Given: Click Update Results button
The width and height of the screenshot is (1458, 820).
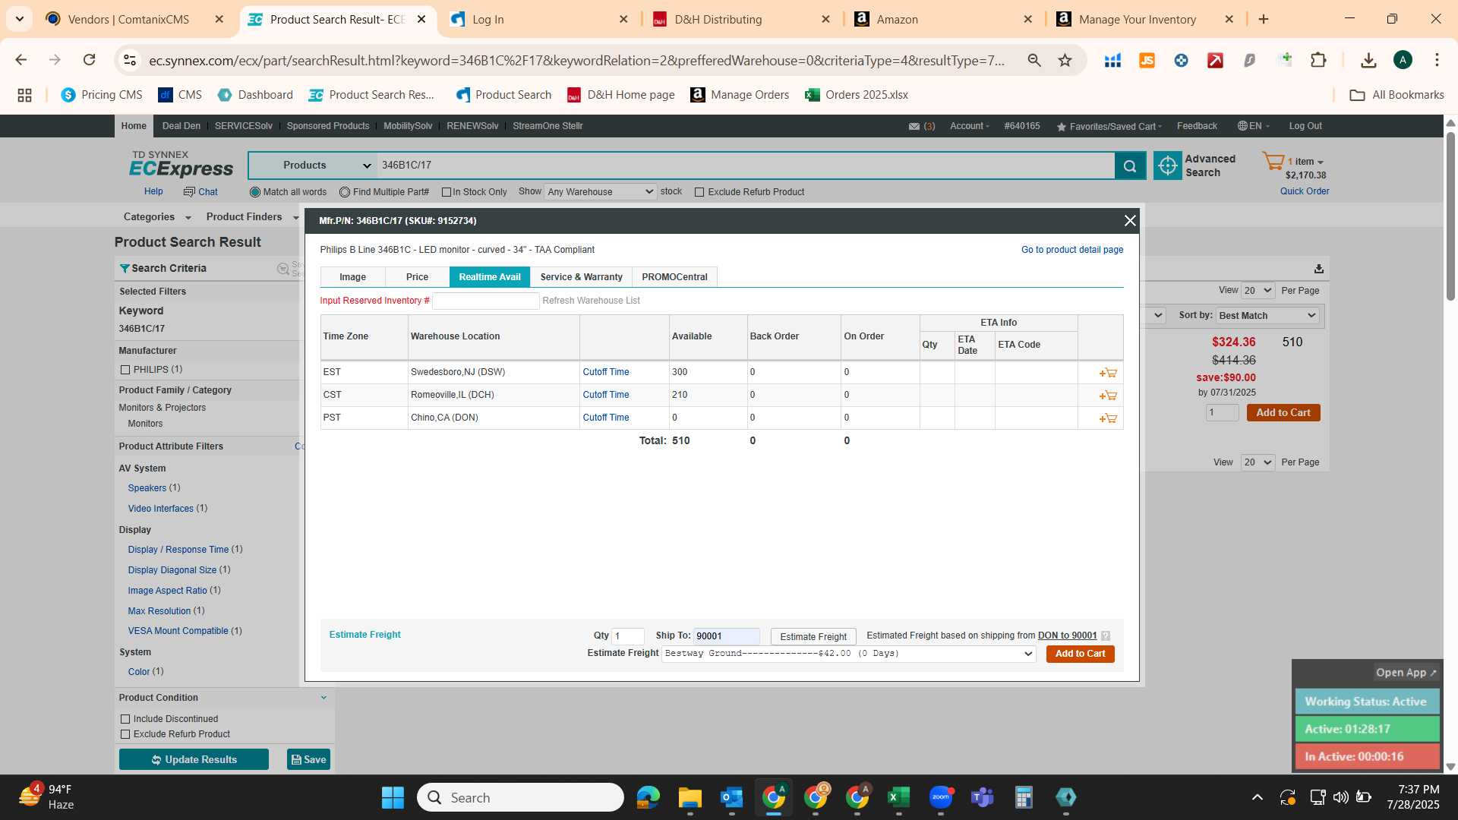Looking at the screenshot, I should coord(194,760).
